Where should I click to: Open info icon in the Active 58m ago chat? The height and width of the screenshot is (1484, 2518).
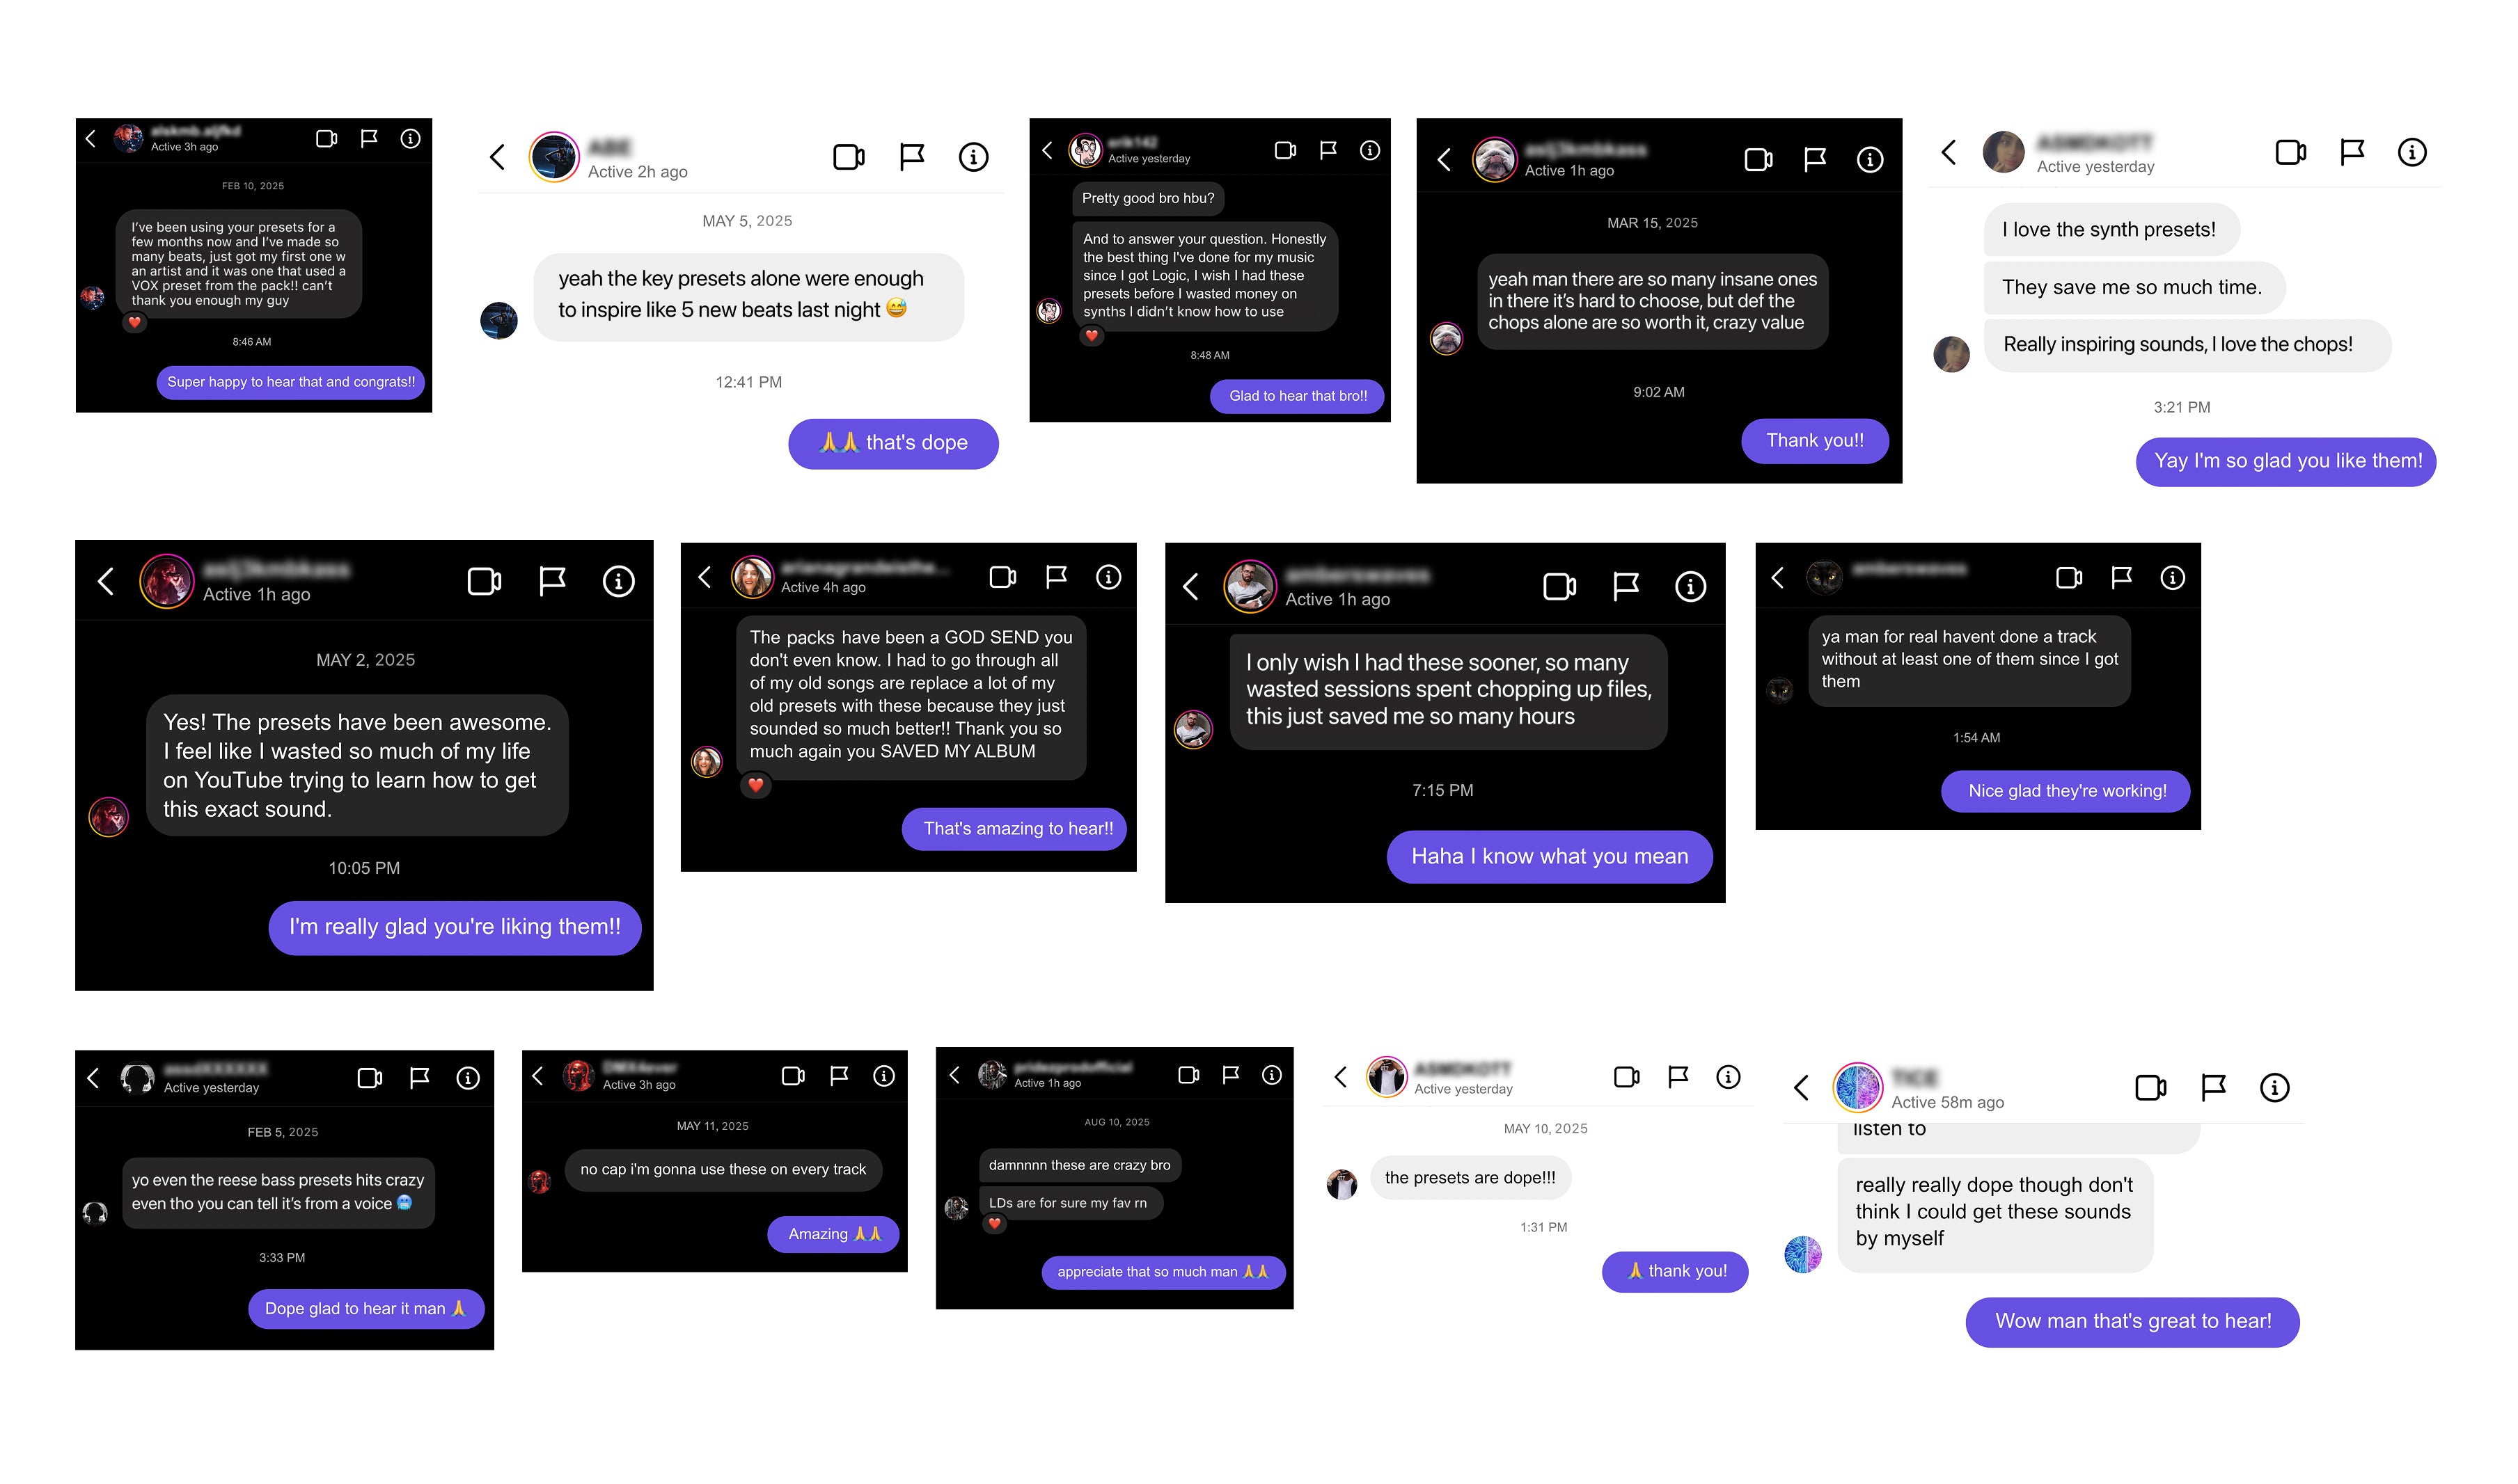(x=2274, y=1087)
